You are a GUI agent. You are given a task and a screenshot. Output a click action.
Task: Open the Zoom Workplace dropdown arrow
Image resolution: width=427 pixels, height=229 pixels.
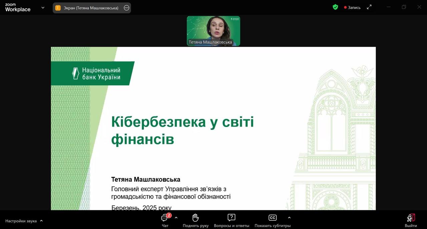(43, 7)
